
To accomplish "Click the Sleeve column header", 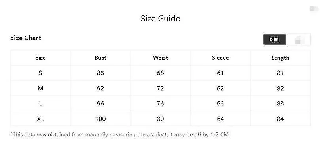I will (x=220, y=58).
